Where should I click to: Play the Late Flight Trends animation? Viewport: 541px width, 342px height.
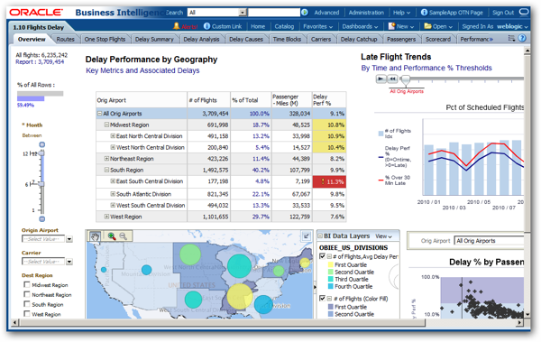point(381,79)
